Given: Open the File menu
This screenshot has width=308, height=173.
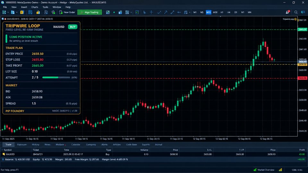Looking at the screenshot, I should click(5, 7).
